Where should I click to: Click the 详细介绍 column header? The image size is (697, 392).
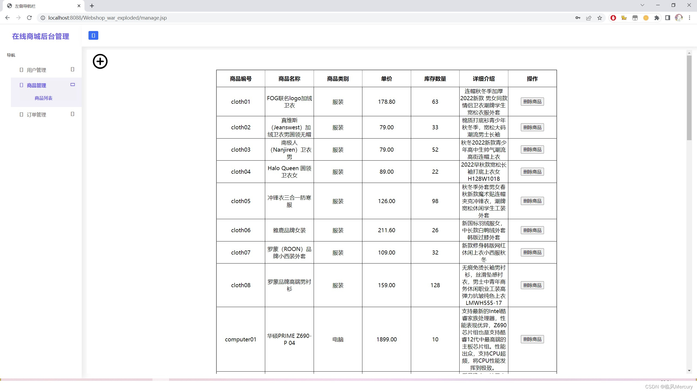(x=484, y=79)
